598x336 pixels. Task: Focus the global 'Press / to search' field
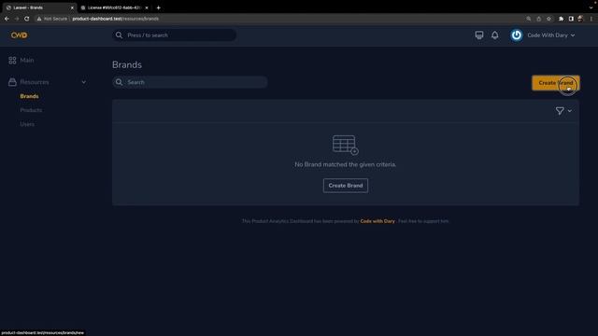coord(174,35)
